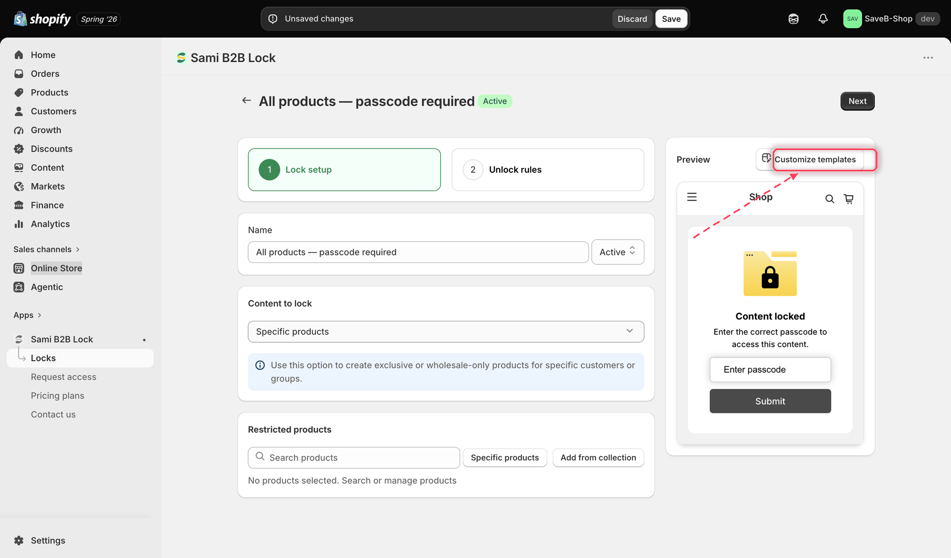This screenshot has height=558, width=951.
Task: Click Add from collection button
Action: click(x=598, y=458)
